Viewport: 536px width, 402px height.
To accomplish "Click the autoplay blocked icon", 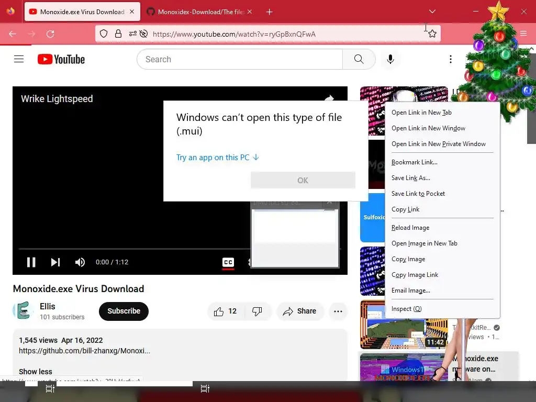I will pyautogui.click(x=144, y=34).
